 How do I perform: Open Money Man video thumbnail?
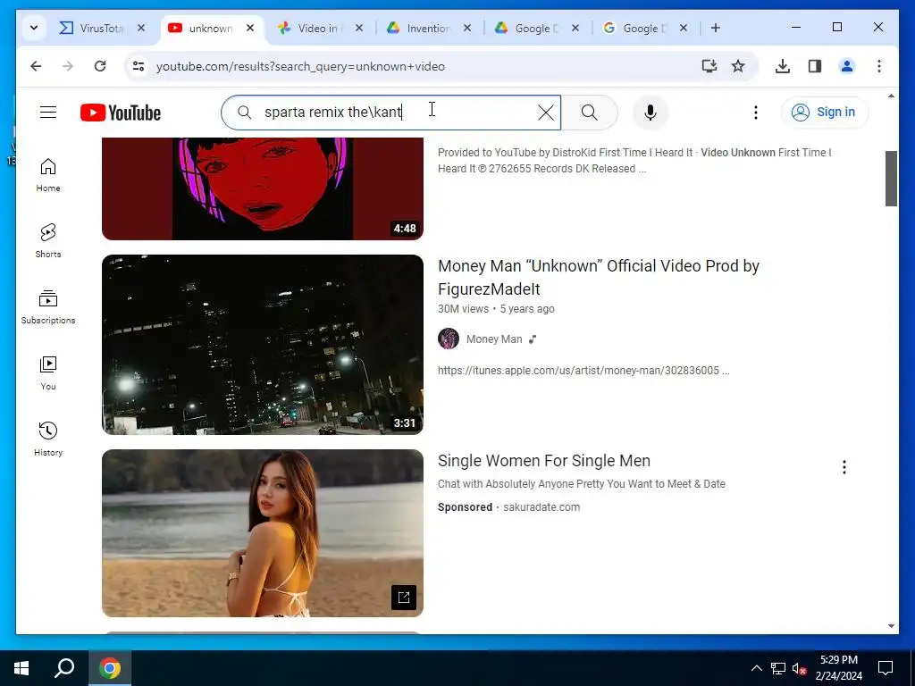pos(263,344)
